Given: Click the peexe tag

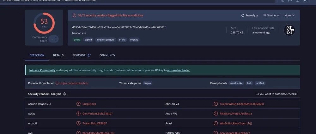Looking at the screenshot, I should point(77,40).
